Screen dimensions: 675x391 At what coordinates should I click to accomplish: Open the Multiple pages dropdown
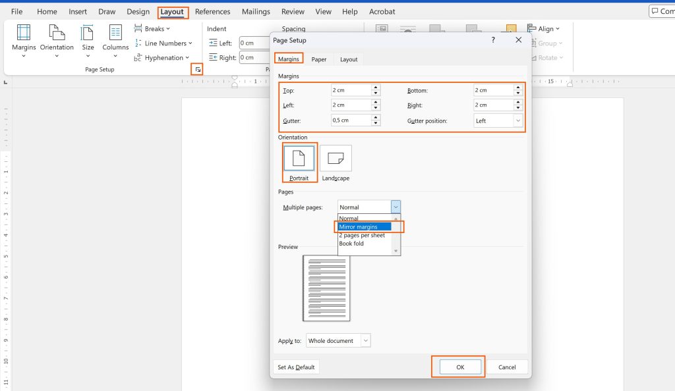pos(396,206)
